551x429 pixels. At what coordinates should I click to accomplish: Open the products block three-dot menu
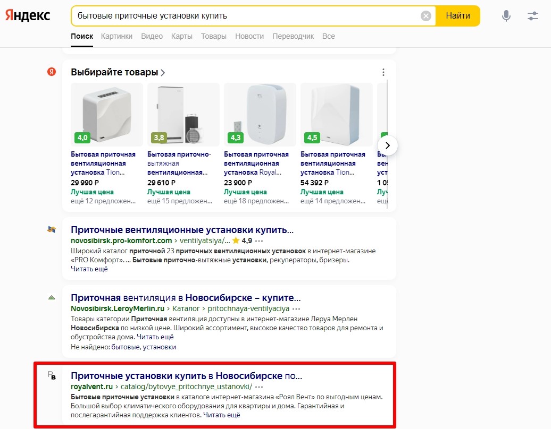point(383,72)
